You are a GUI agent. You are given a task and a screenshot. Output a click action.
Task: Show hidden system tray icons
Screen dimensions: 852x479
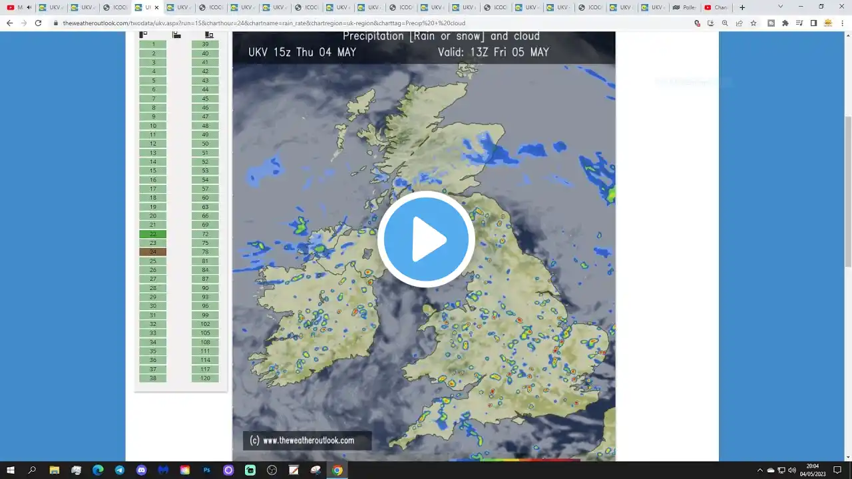point(760,470)
